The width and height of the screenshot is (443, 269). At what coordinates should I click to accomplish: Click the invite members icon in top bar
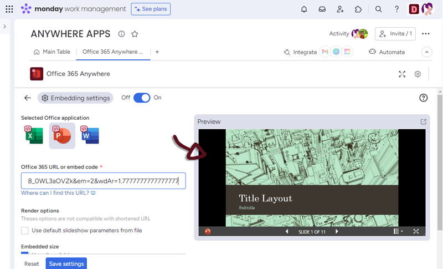[340, 9]
